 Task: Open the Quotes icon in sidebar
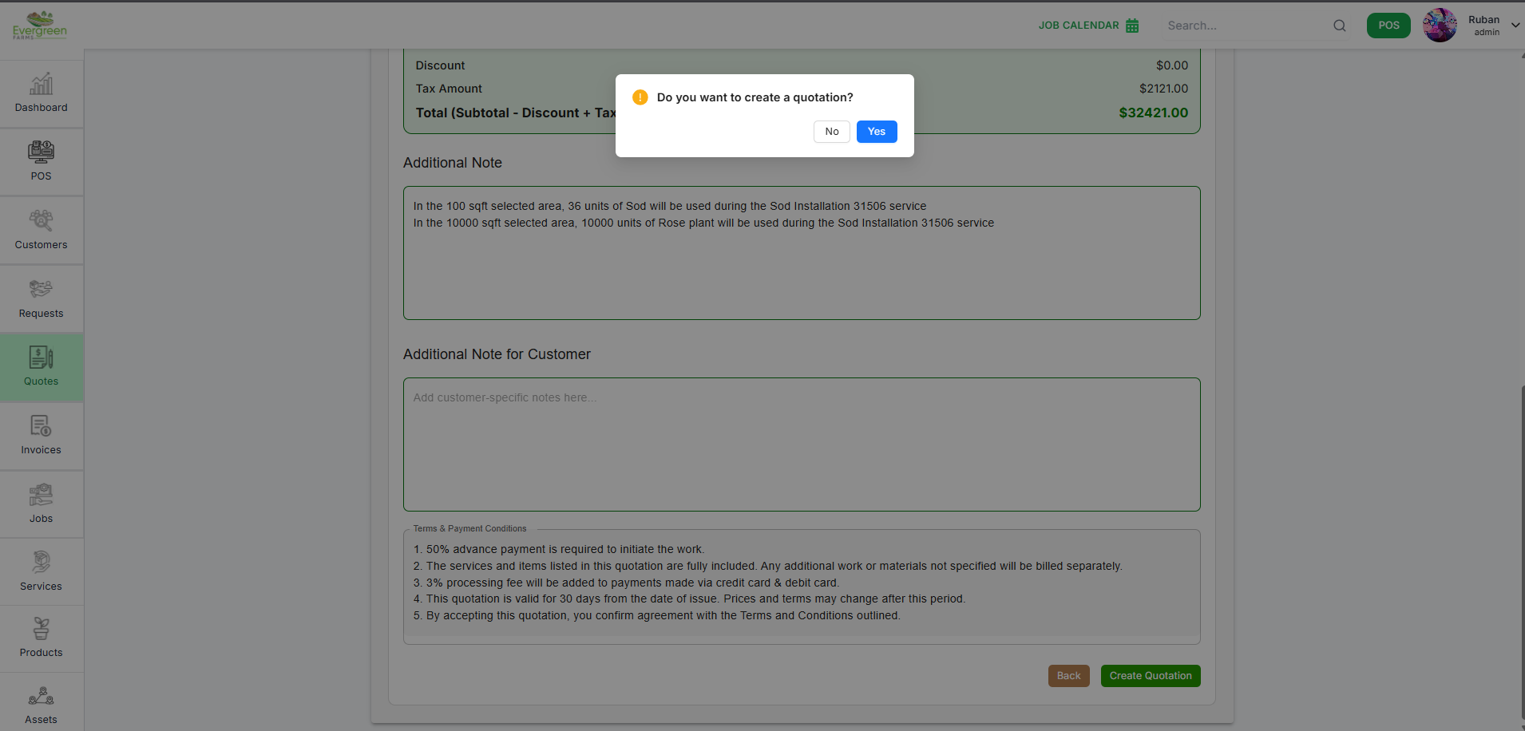coord(41,358)
